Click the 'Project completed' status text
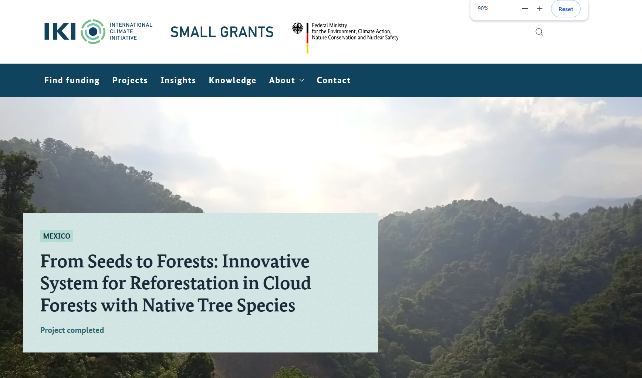 72,330
